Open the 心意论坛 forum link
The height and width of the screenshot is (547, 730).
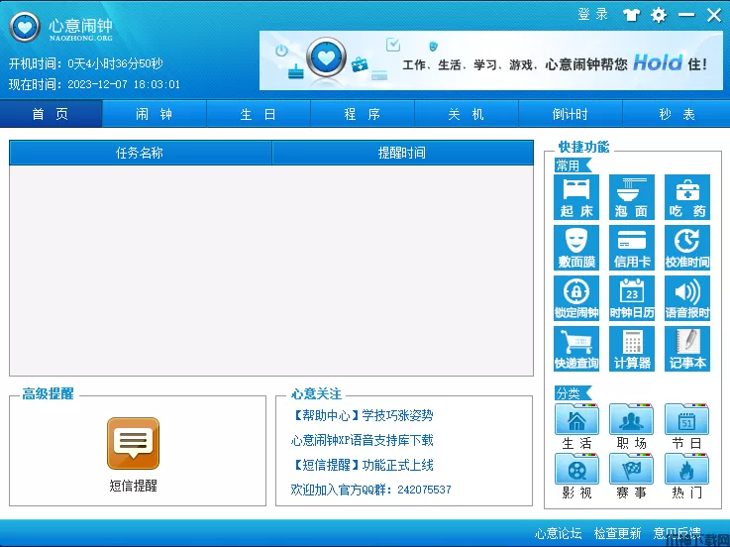[558, 533]
